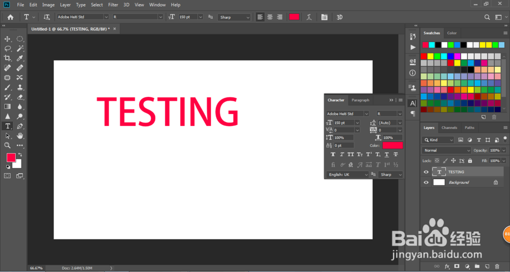The width and height of the screenshot is (510, 272).
Task: Open the layer blend mode Normal dropdown
Action: click(446, 150)
